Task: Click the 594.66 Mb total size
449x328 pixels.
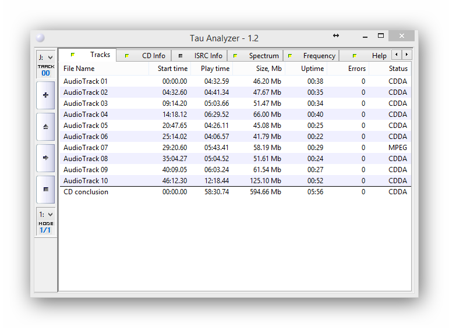Action: (265, 192)
